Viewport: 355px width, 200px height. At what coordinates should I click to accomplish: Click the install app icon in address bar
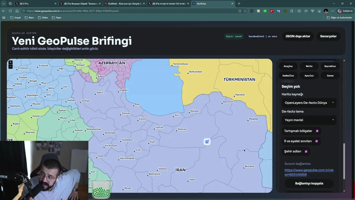[x=240, y=11]
